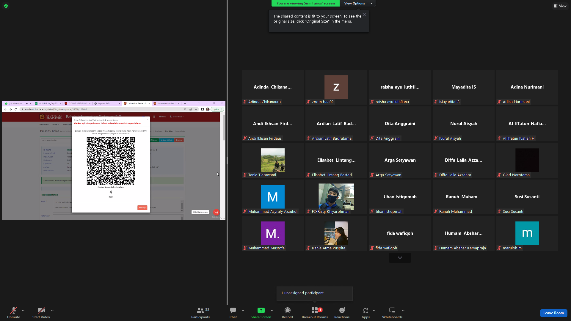The height and width of the screenshot is (321, 571).
Task: Expand share options arrow beside Share Screen
Action: tap(272, 310)
